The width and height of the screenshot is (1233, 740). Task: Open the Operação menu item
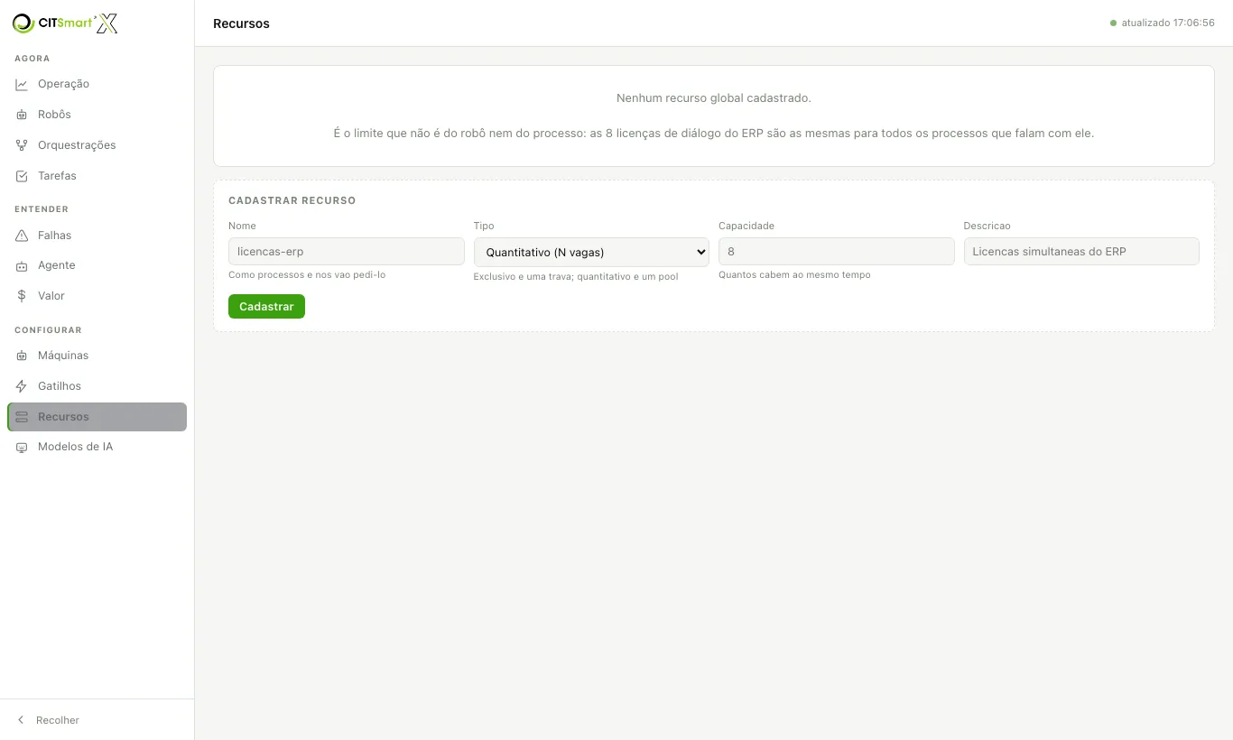(97, 84)
